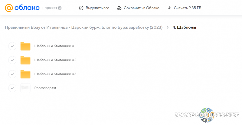Open the Photoshop.txt file thumbnail
The width and height of the screenshot is (242, 125).
pyautogui.click(x=25, y=88)
